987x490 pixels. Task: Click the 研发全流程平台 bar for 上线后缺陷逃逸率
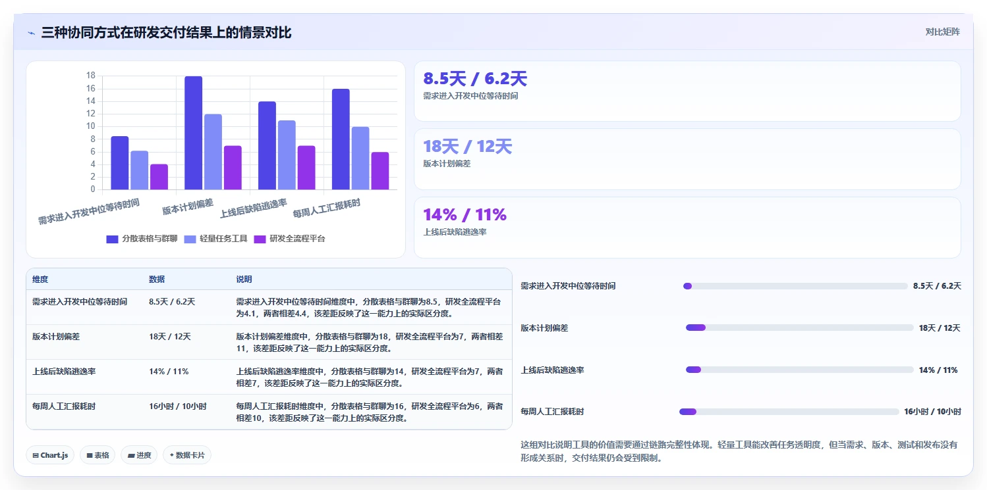point(306,168)
